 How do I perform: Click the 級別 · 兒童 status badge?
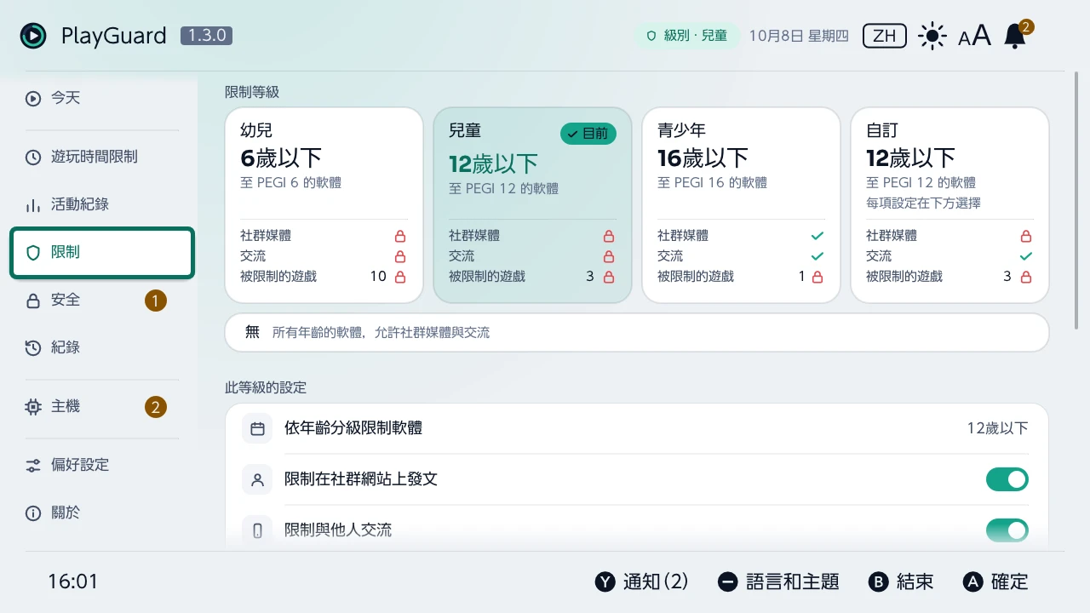[687, 36]
